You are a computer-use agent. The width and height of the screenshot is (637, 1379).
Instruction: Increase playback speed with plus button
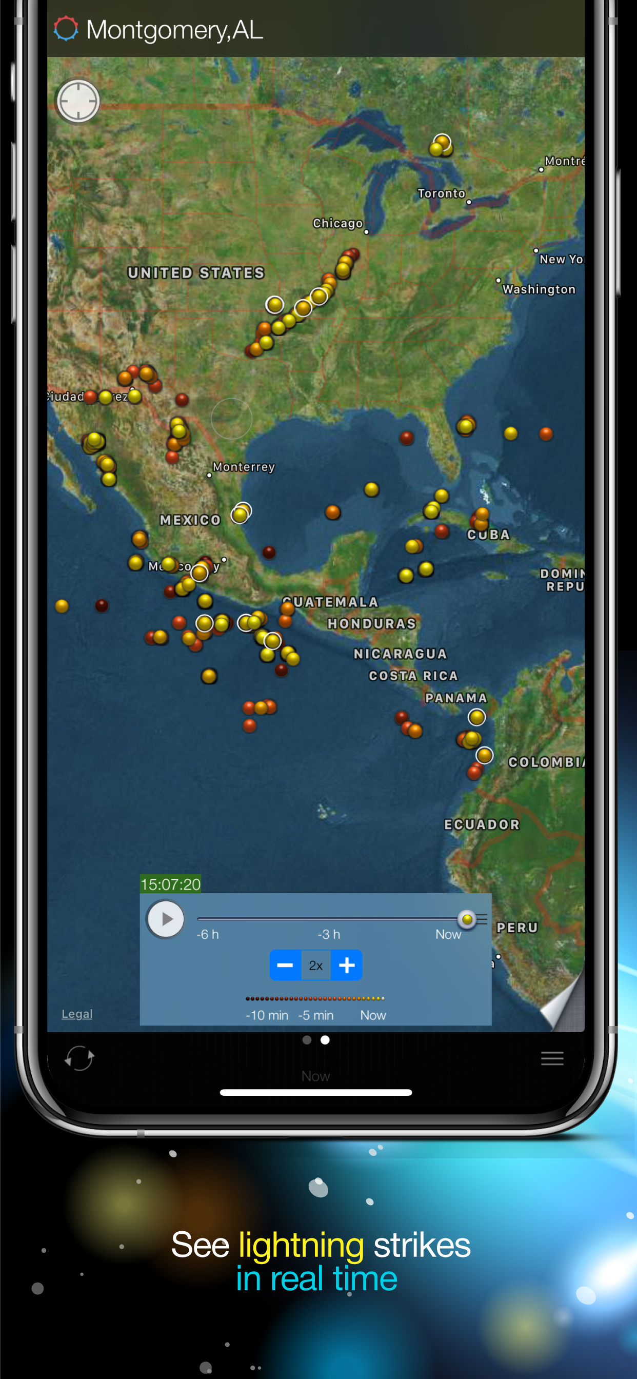pos(347,965)
